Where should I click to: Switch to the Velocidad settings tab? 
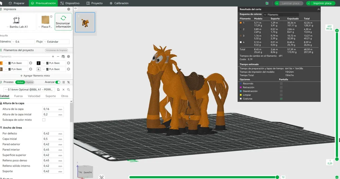(34, 96)
